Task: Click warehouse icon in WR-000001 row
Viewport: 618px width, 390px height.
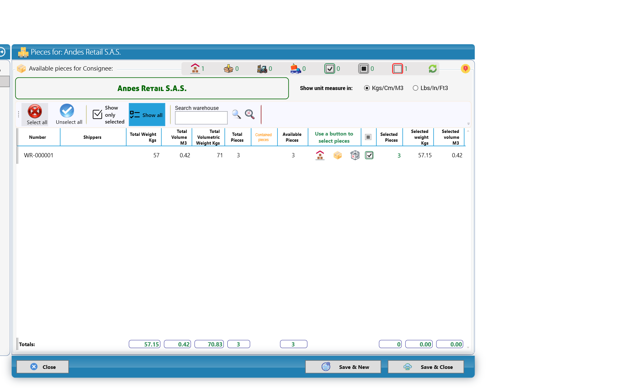Action: 320,155
